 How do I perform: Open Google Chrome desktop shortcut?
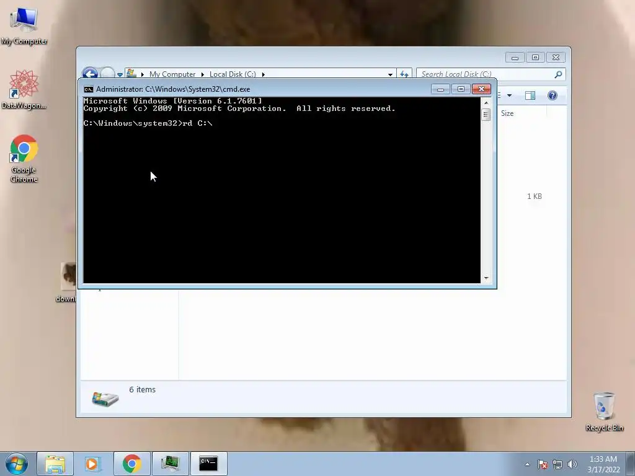(24, 158)
